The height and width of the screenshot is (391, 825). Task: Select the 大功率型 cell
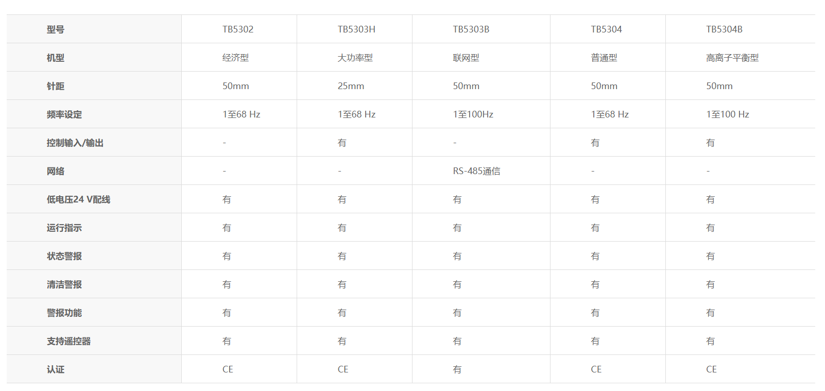click(x=355, y=58)
